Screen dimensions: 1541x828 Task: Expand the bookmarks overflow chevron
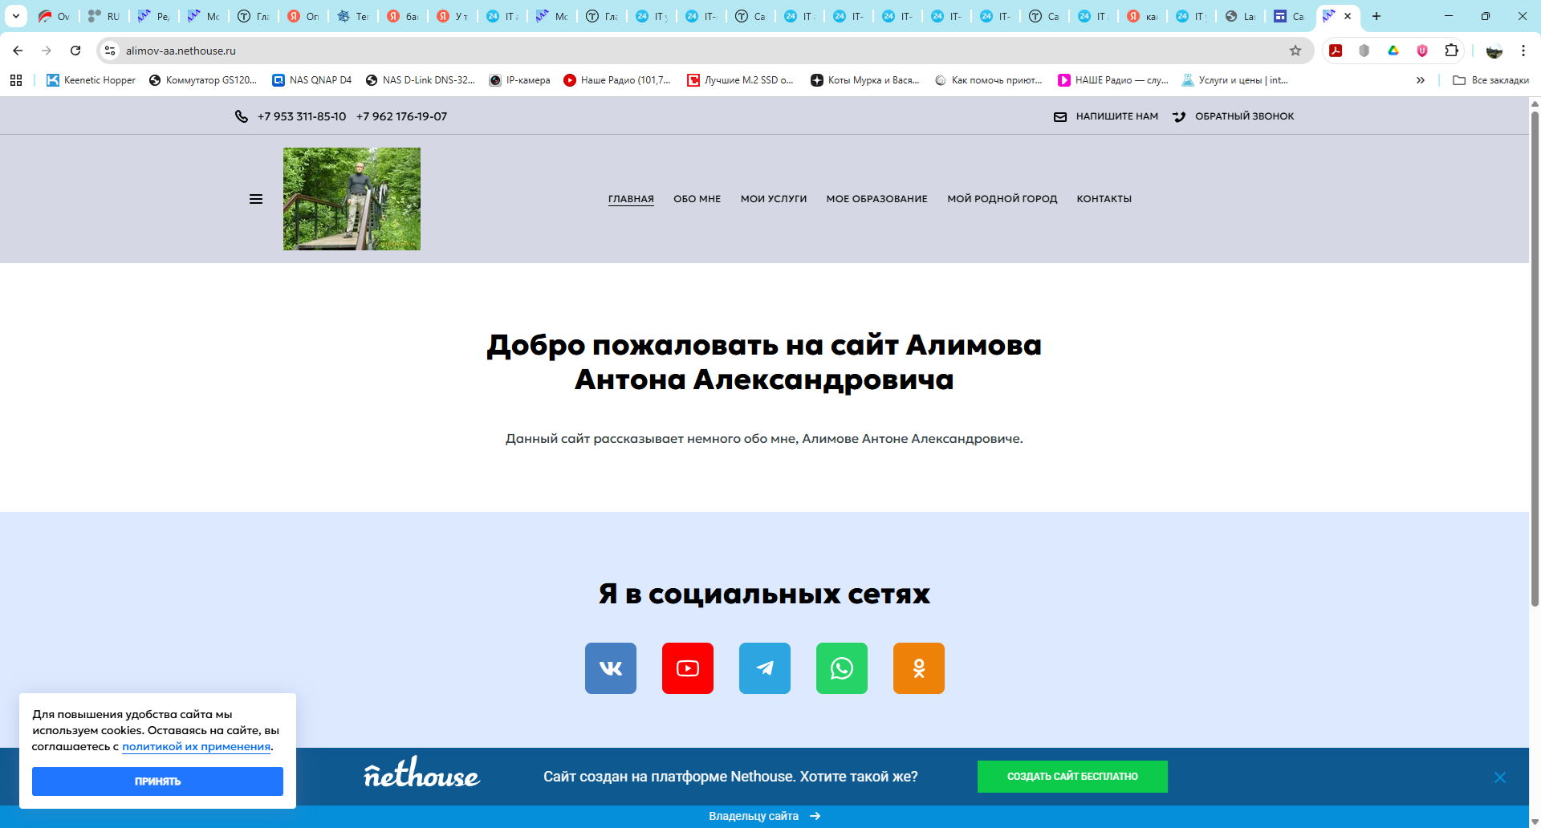click(1421, 79)
